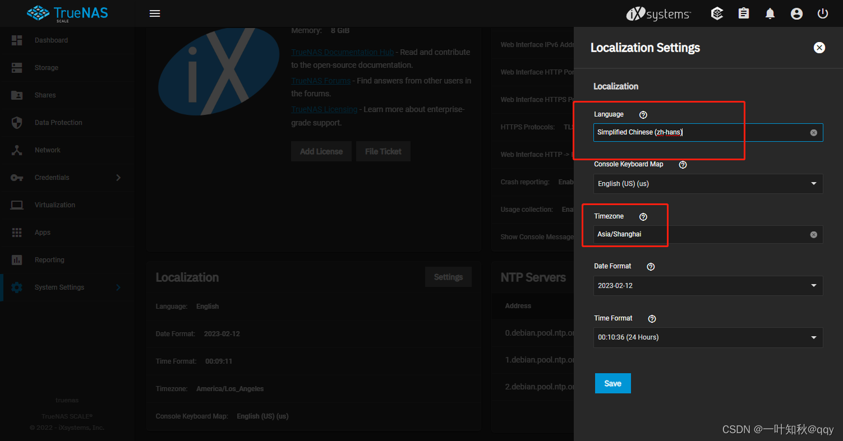Open the Time Format dropdown

coord(708,337)
